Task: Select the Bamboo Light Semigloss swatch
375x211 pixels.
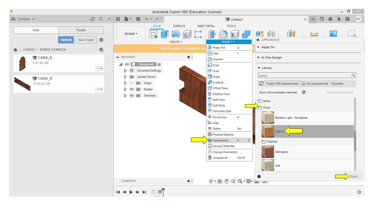Action: click(268, 118)
